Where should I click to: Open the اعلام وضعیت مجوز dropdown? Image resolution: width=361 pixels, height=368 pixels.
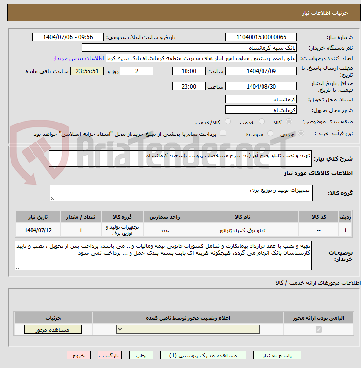pyautogui.click(x=188, y=330)
